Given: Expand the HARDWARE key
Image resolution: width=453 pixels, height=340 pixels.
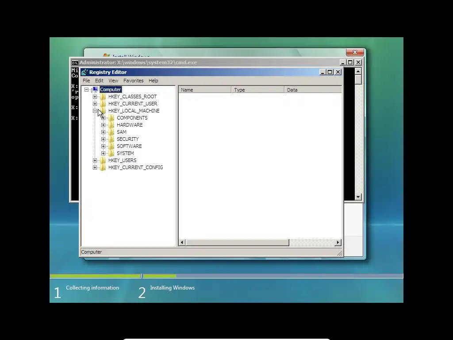Looking at the screenshot, I should pyautogui.click(x=103, y=125).
